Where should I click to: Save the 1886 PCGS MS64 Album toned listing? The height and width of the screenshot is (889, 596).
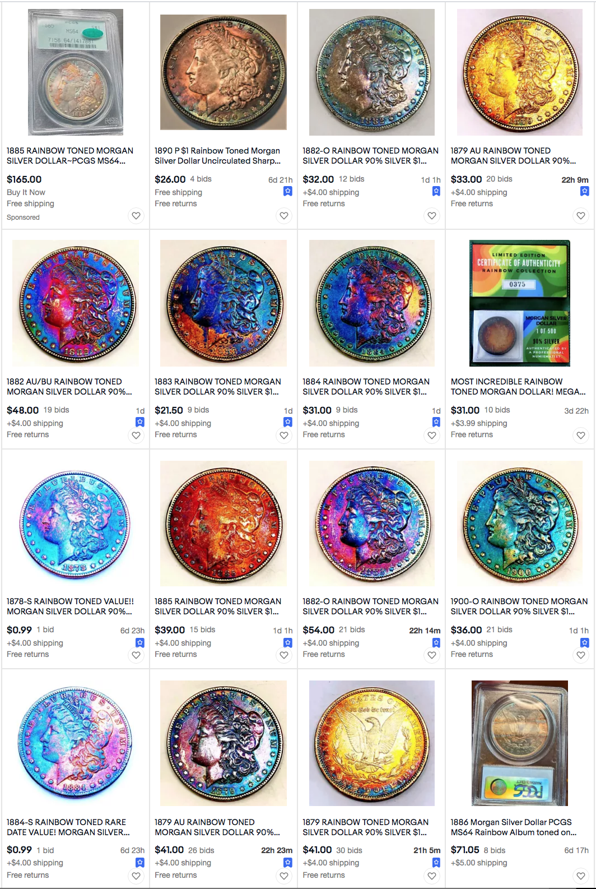coord(581,876)
